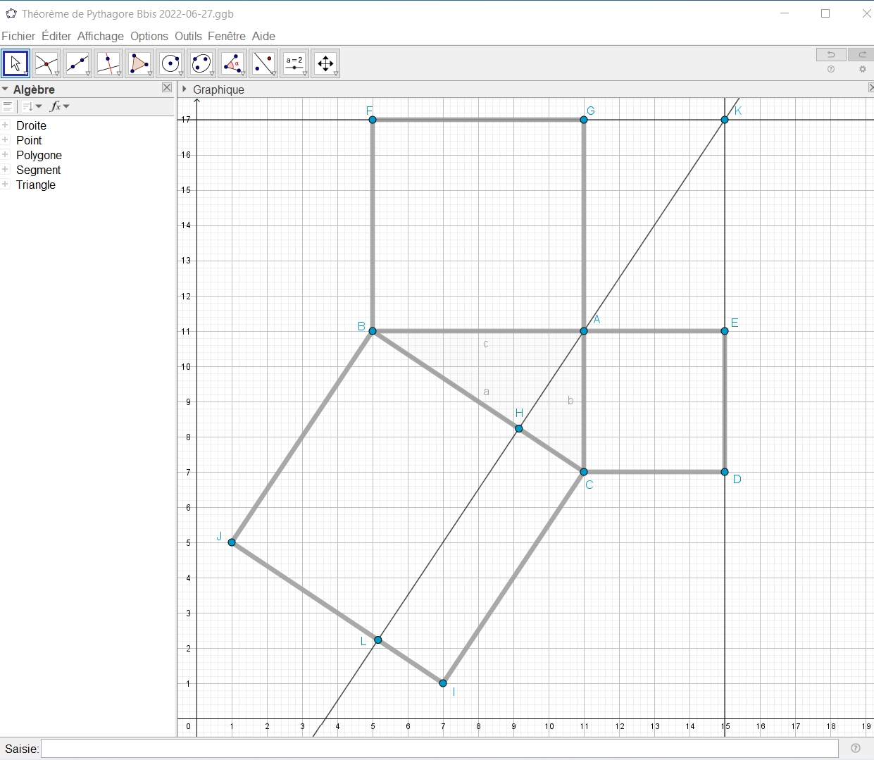Open the Éditer menu
This screenshot has height=760, width=874.
[56, 36]
